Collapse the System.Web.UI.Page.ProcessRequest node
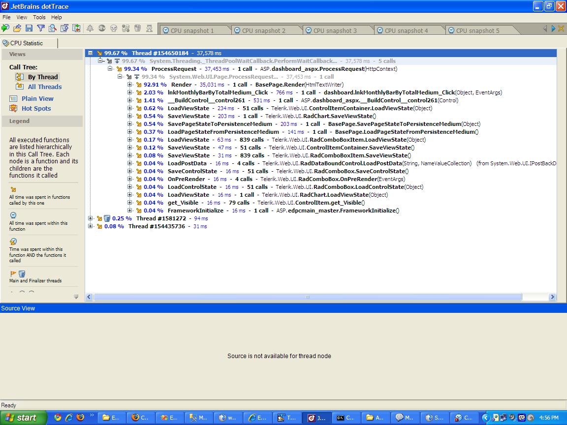Viewport: 567px width, 425px height. point(120,77)
